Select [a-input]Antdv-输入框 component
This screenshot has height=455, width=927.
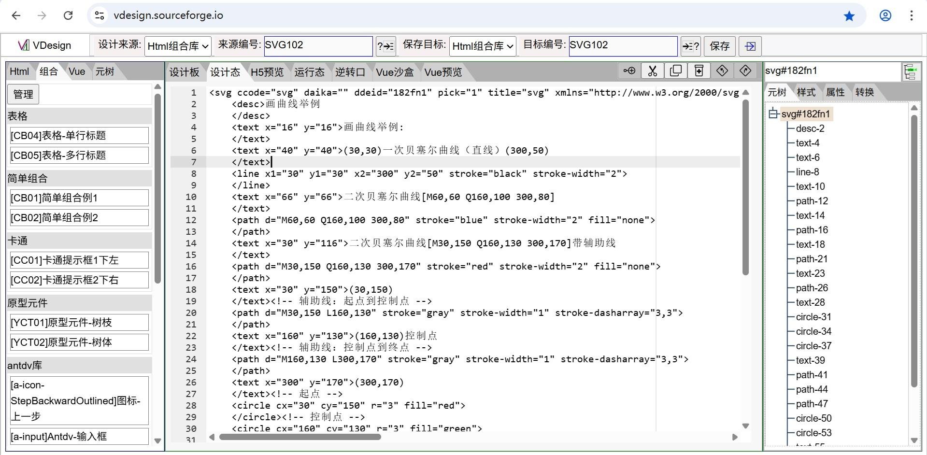79,437
